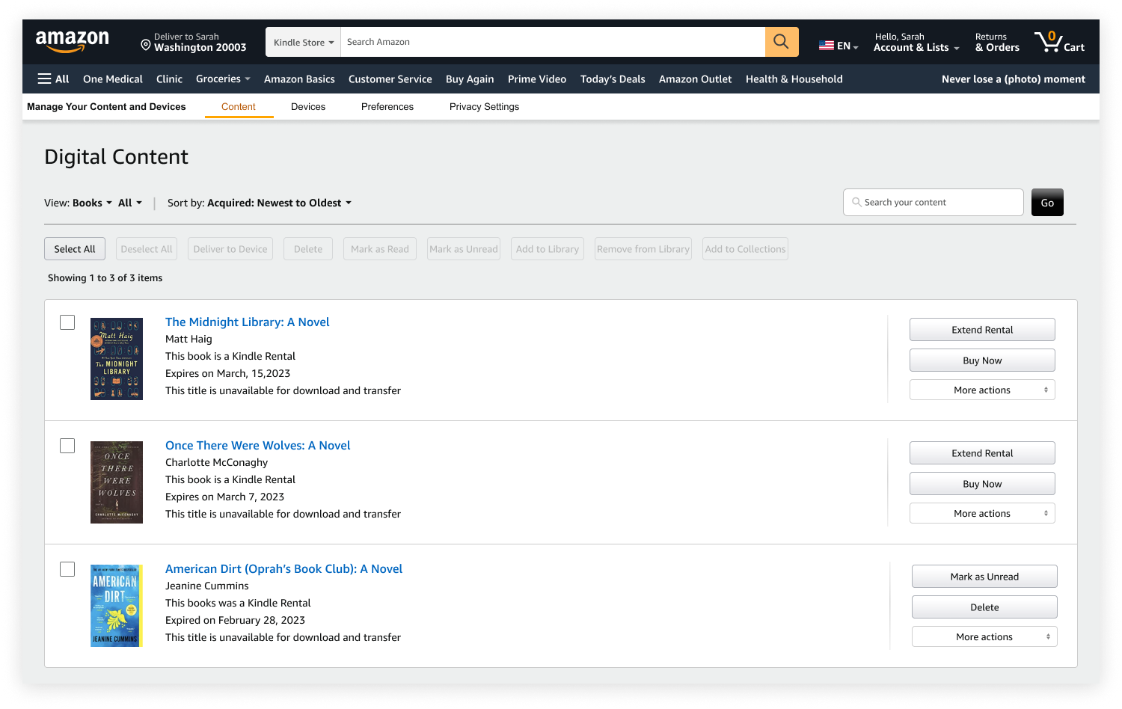
Task: Click the American Dirt cover thumbnail
Action: pos(117,606)
